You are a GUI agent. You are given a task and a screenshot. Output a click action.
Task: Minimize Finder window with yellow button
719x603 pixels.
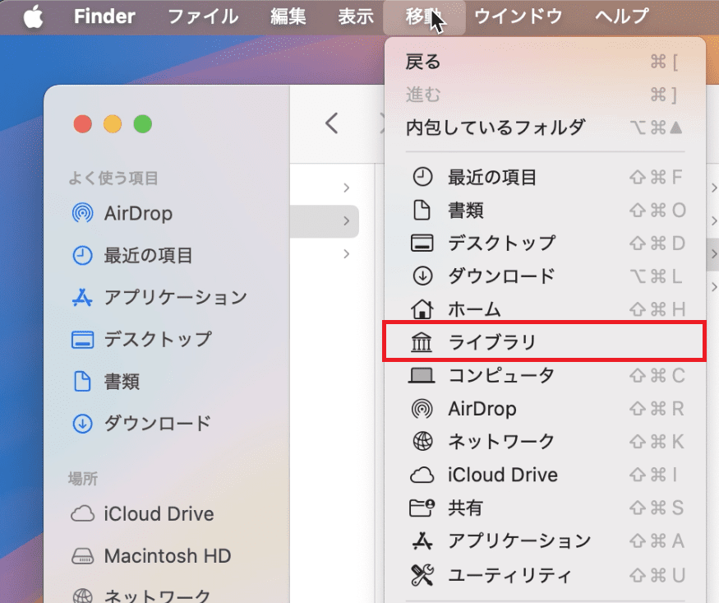(113, 124)
